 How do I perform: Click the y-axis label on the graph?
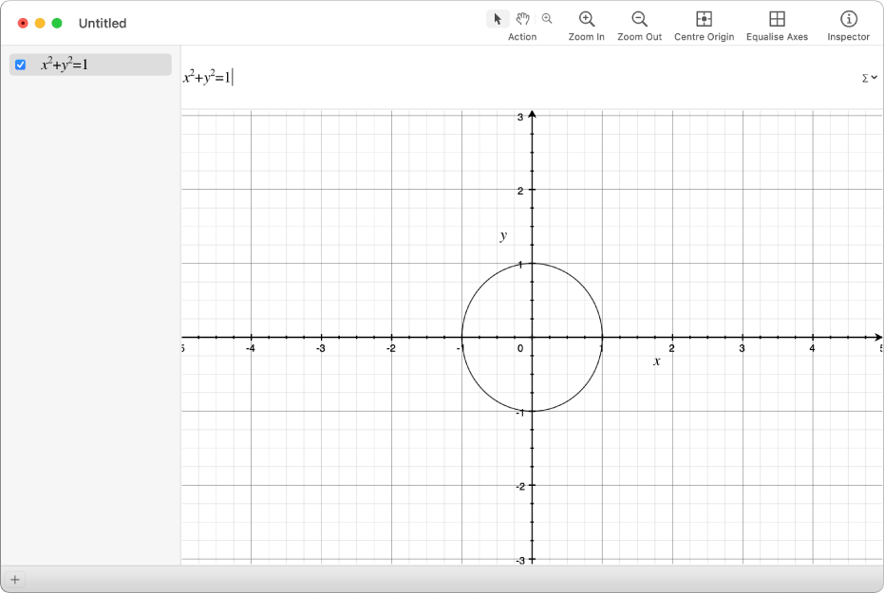click(x=502, y=236)
